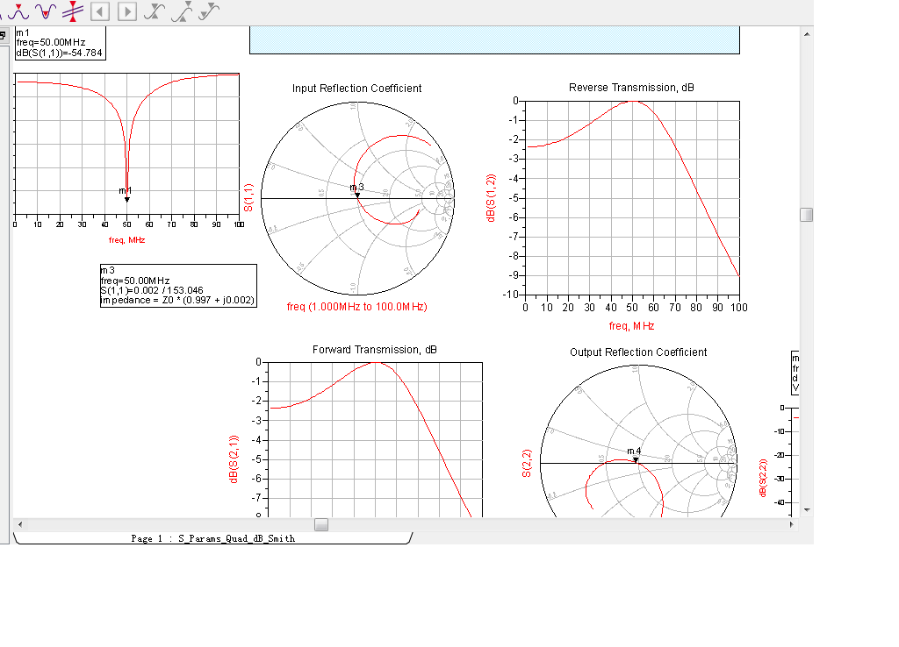Image resolution: width=899 pixels, height=647 pixels.
Task: Click the m1 marker readout box
Action: click(x=61, y=43)
